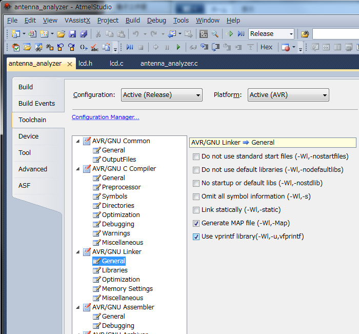This screenshot has width=359, height=334.
Task: Enable Omit all symbol information
Action: 196,197
